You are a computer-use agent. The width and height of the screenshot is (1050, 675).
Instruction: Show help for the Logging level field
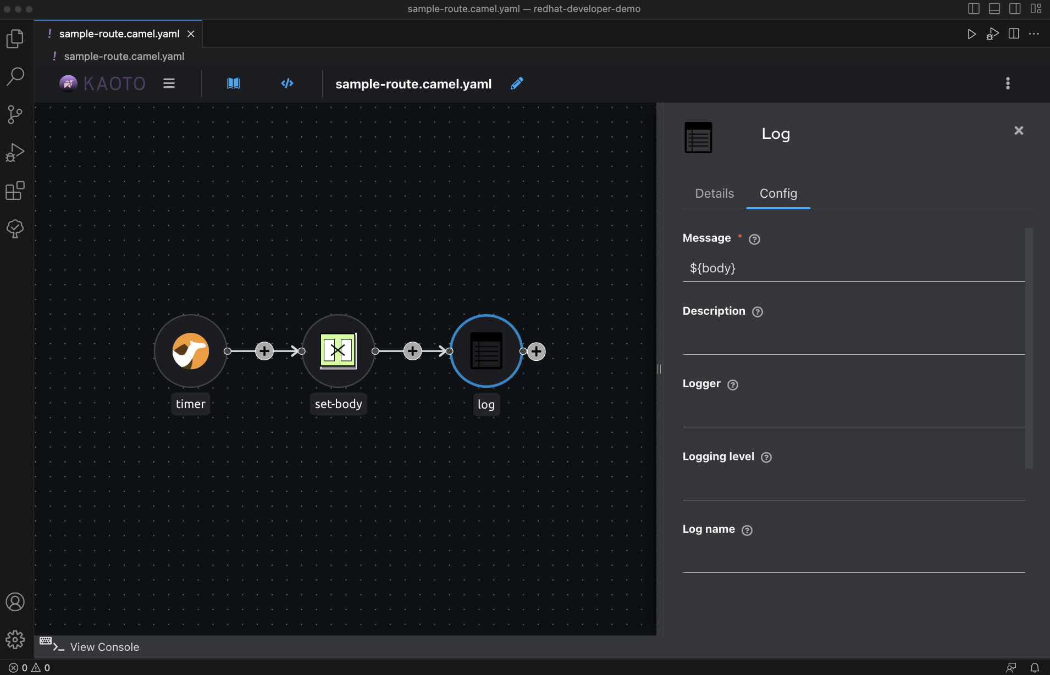point(766,457)
